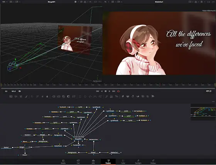The width and height of the screenshot is (216, 165).
Task: Add an Image Plane 3D node from the toolbar
Action: pos(123,96)
